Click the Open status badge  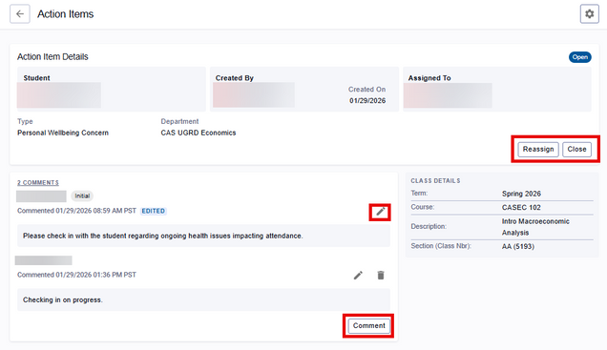pyautogui.click(x=580, y=57)
